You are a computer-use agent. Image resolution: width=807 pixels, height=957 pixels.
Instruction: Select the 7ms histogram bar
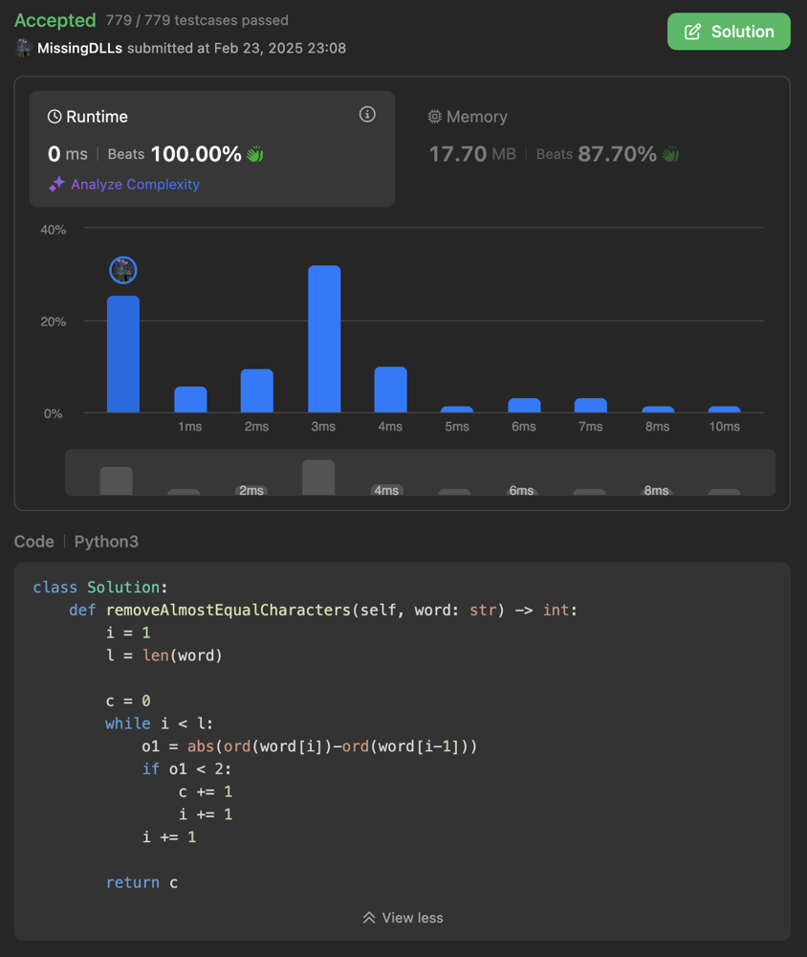tap(591, 406)
